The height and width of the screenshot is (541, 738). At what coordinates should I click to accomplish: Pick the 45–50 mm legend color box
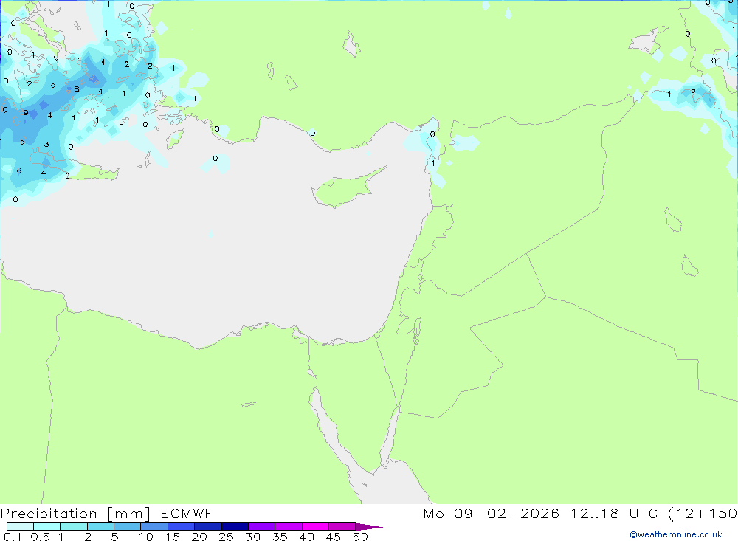(342, 526)
